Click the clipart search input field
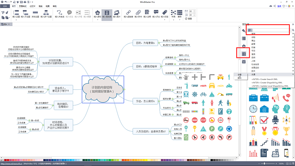Viewport: 295px width, 166px height. (x=271, y=30)
